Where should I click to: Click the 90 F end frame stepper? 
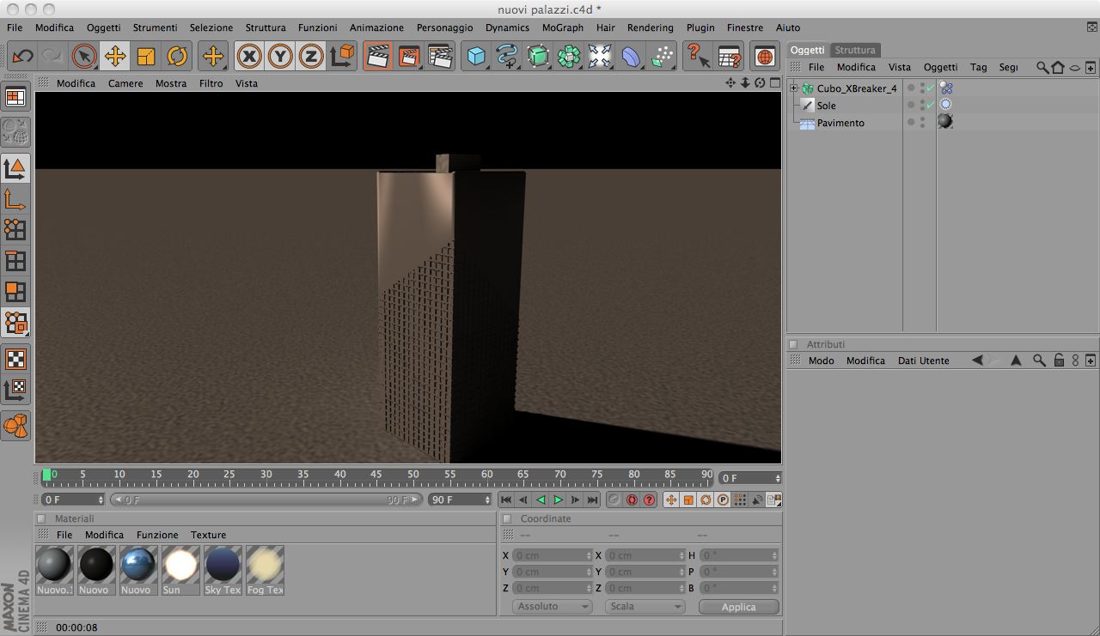tap(487, 500)
